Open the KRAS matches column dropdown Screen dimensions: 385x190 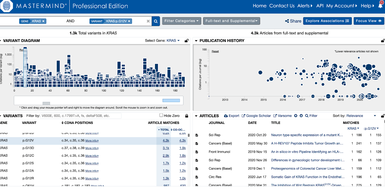pos(353,129)
